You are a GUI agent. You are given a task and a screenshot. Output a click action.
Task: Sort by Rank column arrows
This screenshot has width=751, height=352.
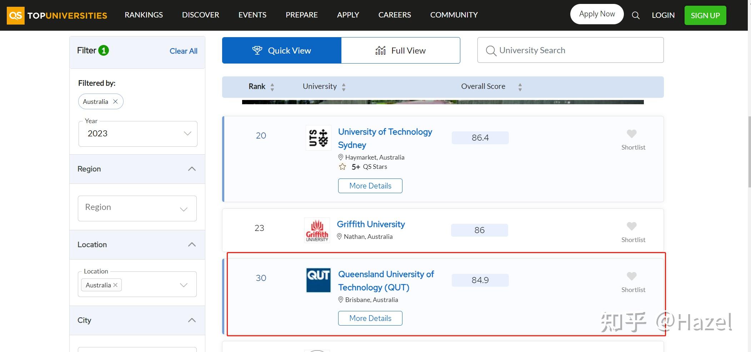click(x=272, y=87)
